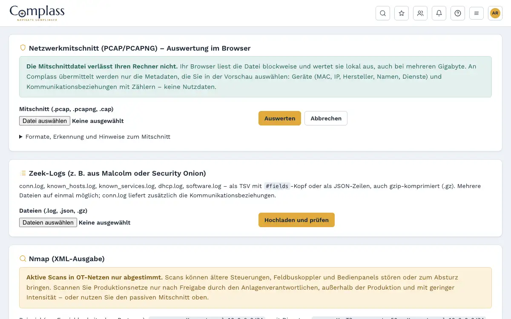511x319 pixels.
Task: Open the users group icon
Action: tap(420, 13)
